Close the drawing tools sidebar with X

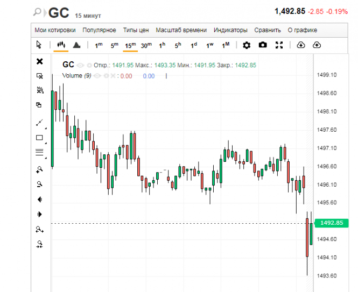click(39, 61)
